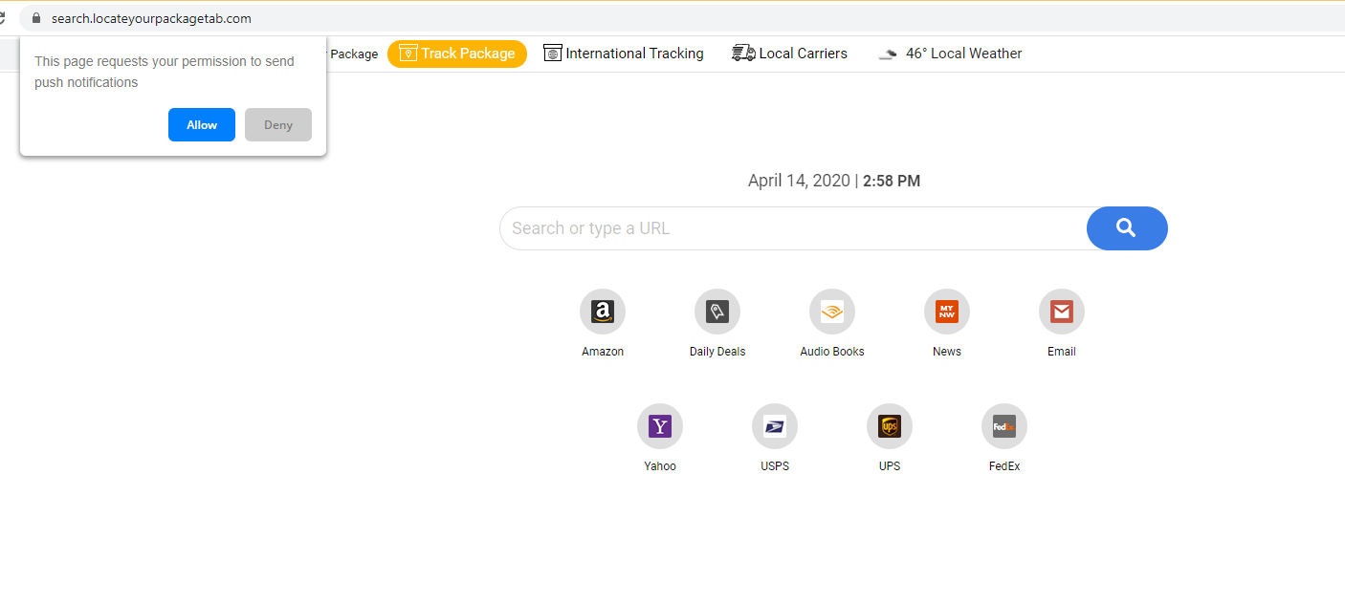This screenshot has width=1345, height=604.
Task: Click the April 14, 2020 date text
Action: [799, 181]
